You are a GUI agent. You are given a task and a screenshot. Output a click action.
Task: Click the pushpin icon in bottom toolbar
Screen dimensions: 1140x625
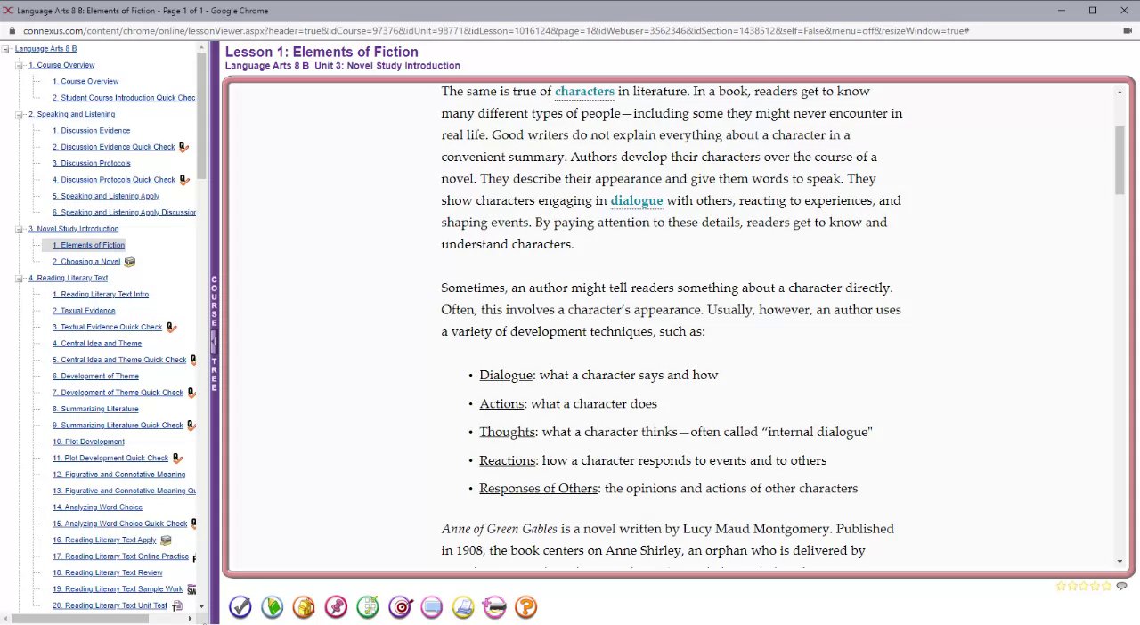(336, 607)
